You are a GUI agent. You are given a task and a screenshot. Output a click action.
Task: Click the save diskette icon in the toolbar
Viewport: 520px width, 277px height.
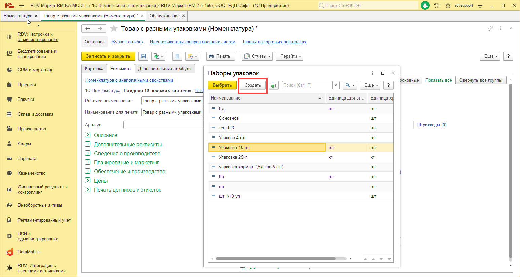pyautogui.click(x=143, y=56)
